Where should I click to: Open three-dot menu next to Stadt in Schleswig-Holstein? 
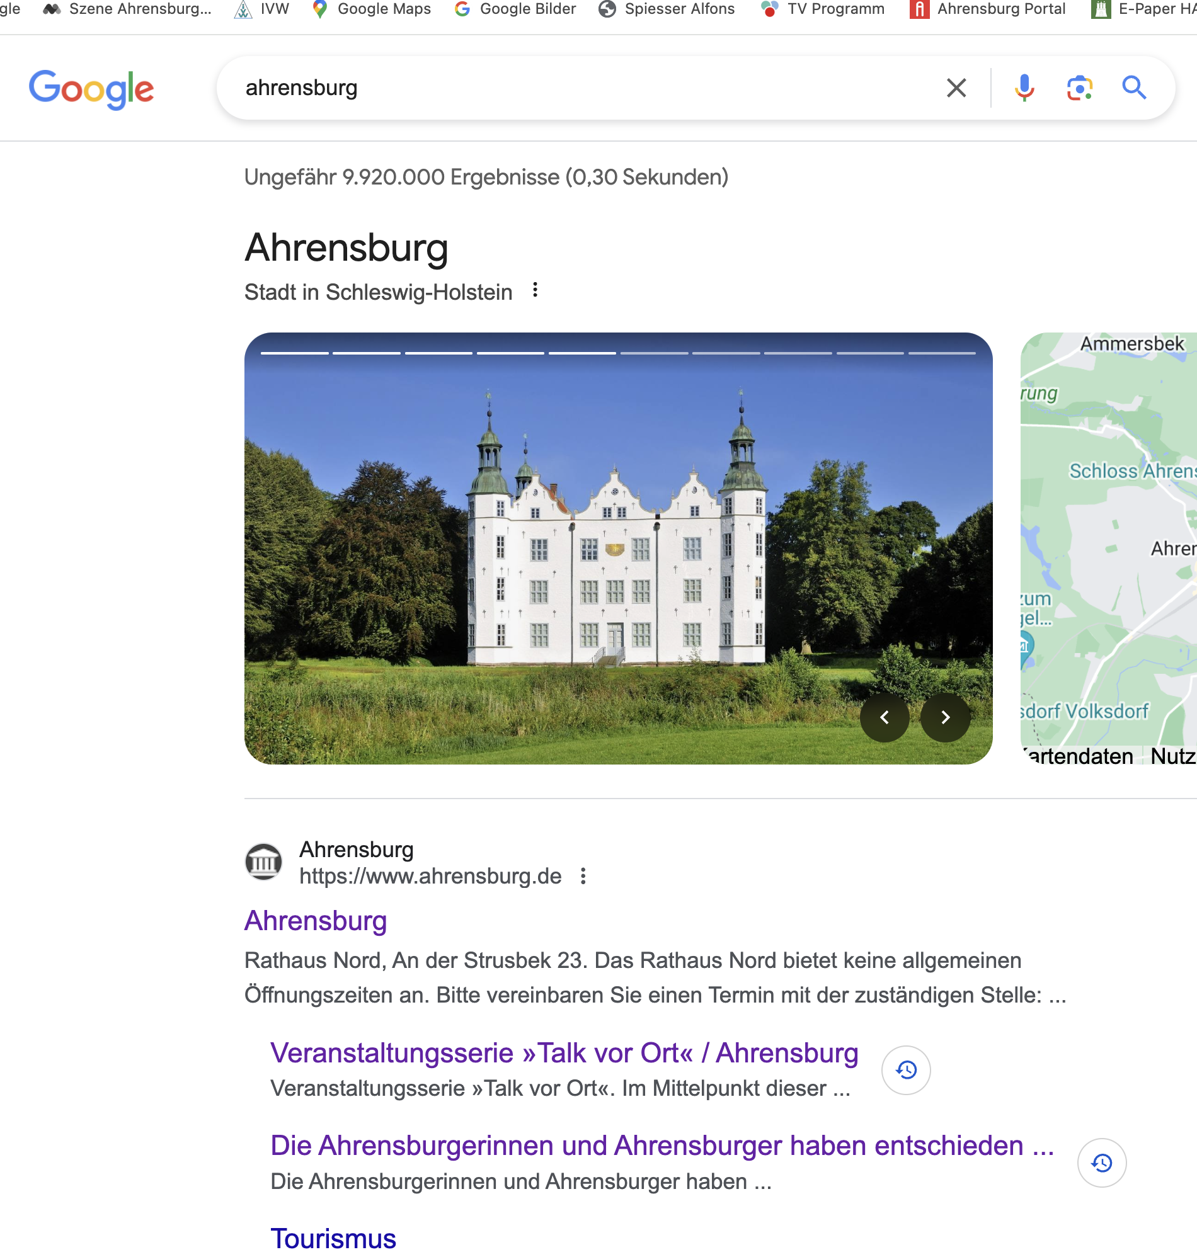tap(535, 290)
